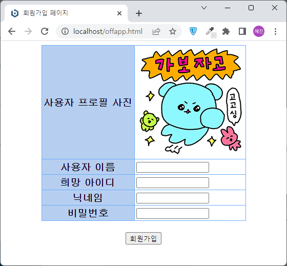Bookmark this page with star icon

172,31
